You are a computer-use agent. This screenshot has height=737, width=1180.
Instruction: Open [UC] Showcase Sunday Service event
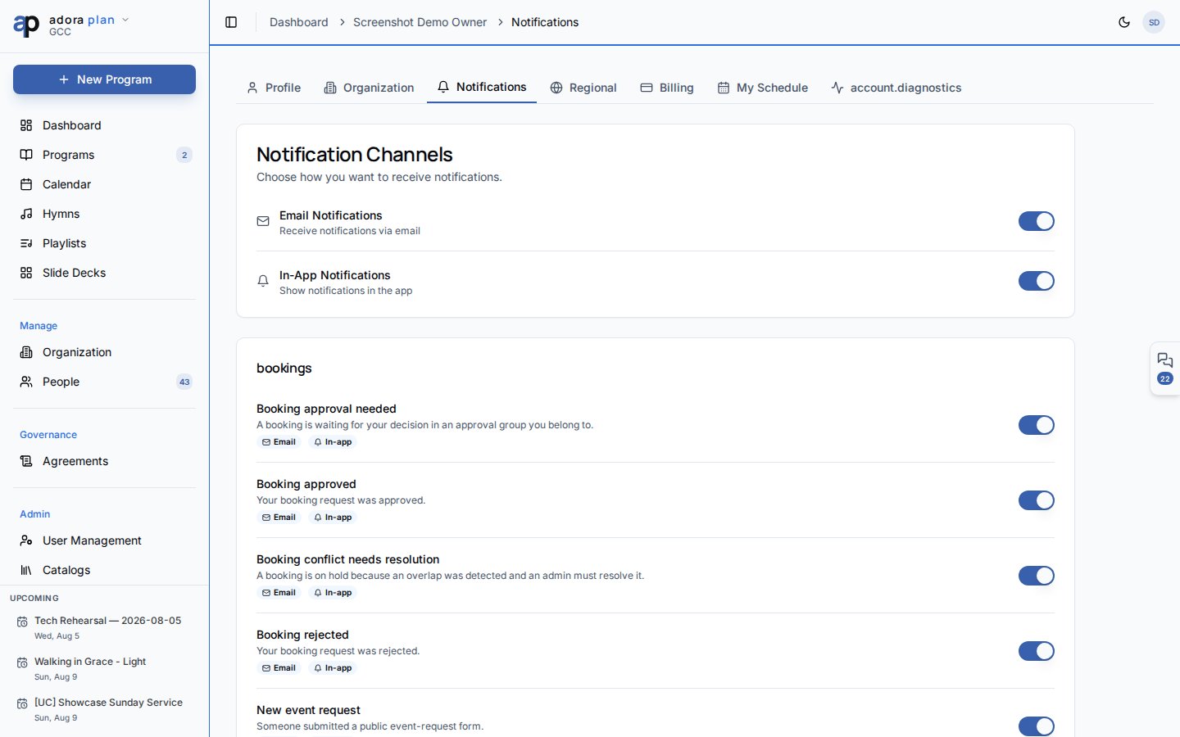104,709
